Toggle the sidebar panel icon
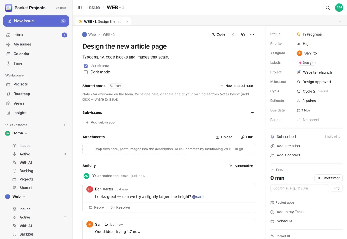This screenshot has height=239, width=347. (x=80, y=8)
